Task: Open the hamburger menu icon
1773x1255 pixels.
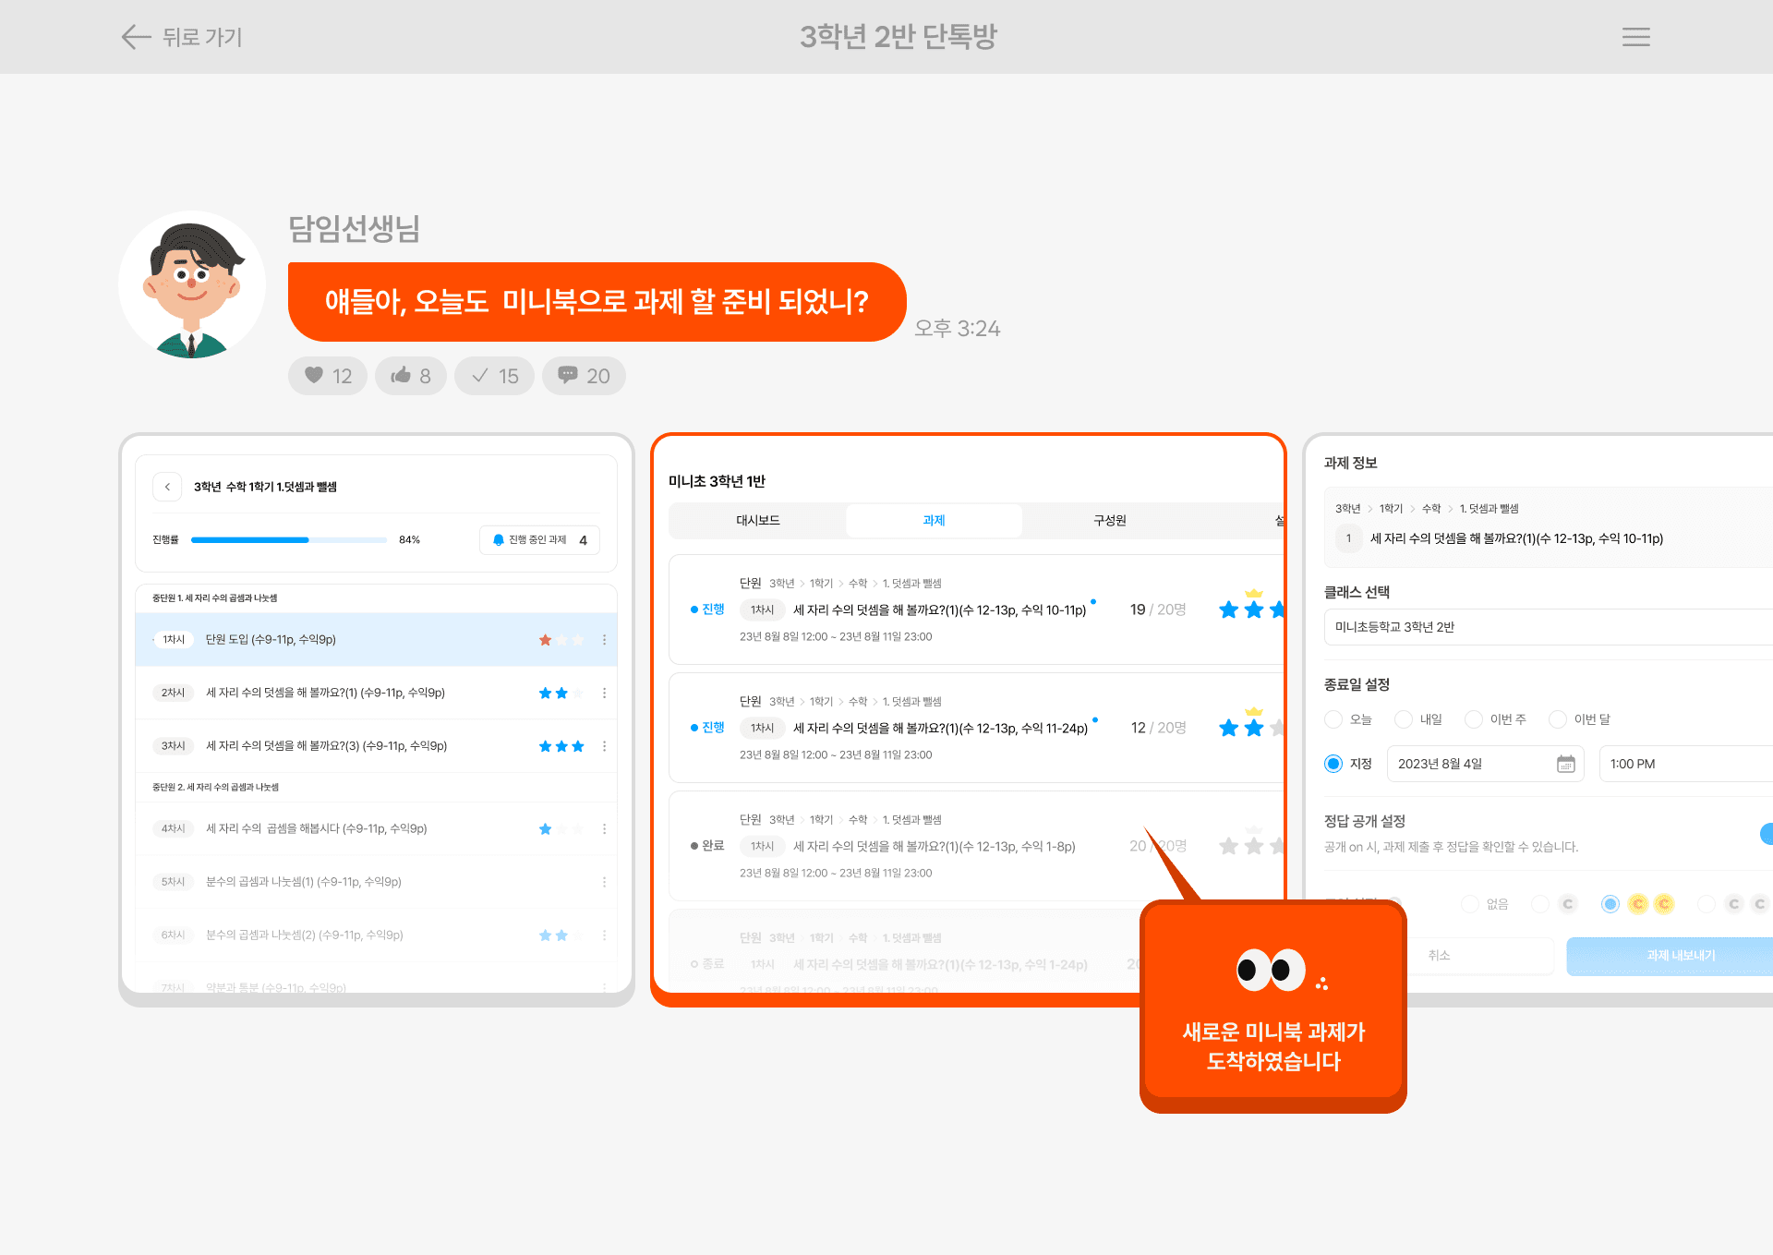Action: pos(1635,37)
